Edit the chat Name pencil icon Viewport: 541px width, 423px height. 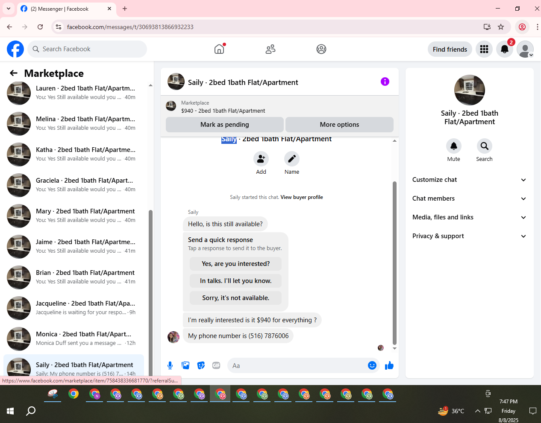click(292, 159)
